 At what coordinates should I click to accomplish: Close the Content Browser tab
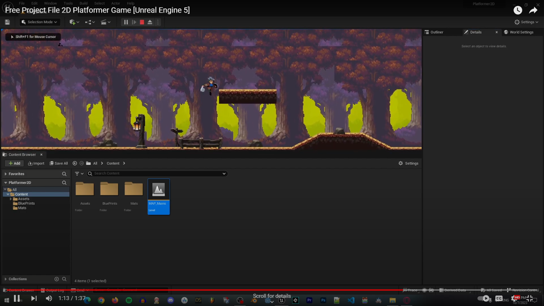(x=41, y=154)
